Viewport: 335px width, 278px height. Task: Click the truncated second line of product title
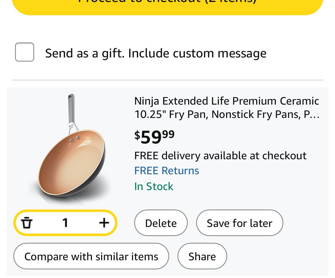click(x=227, y=114)
